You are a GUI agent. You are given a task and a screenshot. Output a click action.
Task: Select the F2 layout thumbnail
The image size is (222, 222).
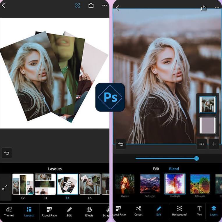coord(23,184)
